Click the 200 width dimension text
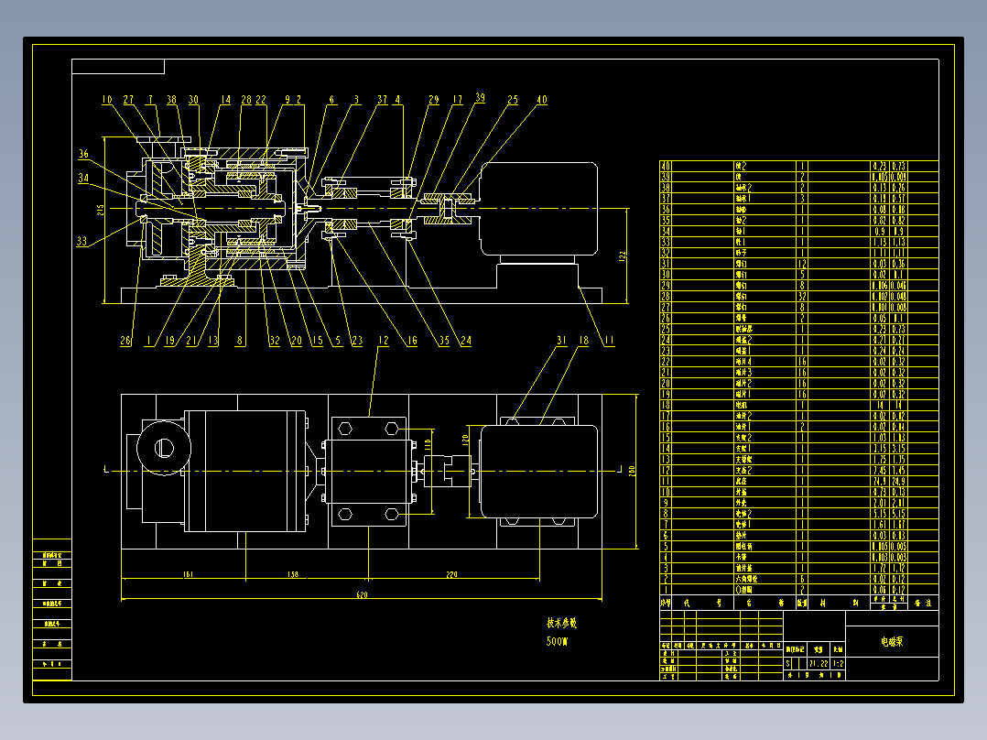 tap(632, 471)
